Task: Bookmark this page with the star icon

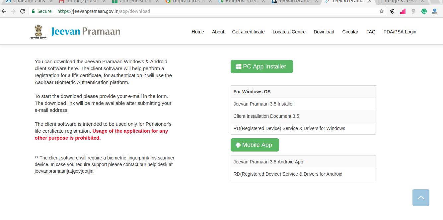Action: coord(382,11)
